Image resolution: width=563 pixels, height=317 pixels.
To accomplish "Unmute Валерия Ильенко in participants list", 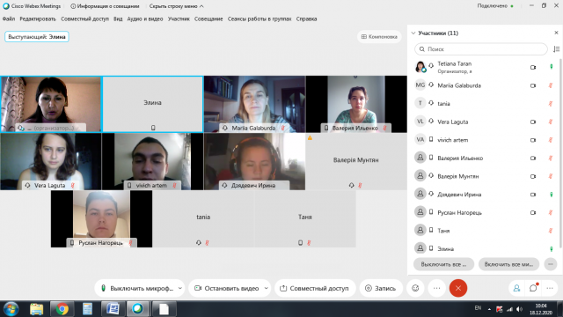I will click(551, 158).
